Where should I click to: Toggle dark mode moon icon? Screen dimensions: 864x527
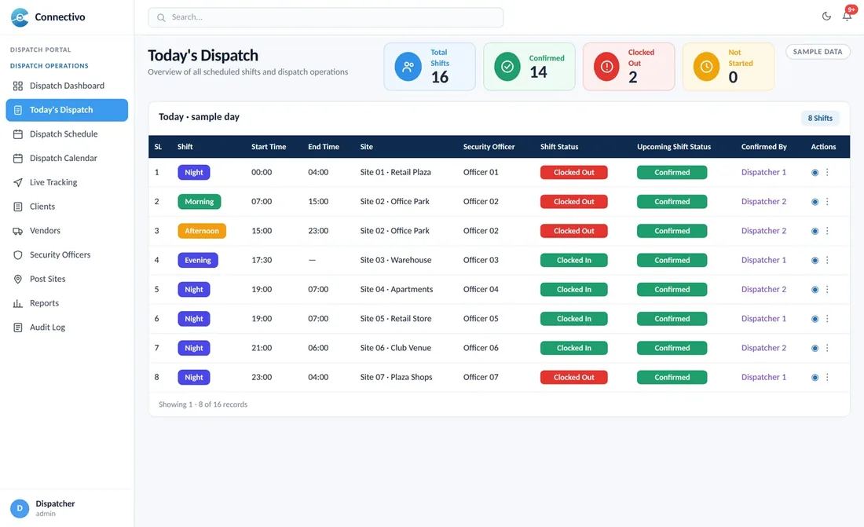pyautogui.click(x=826, y=16)
